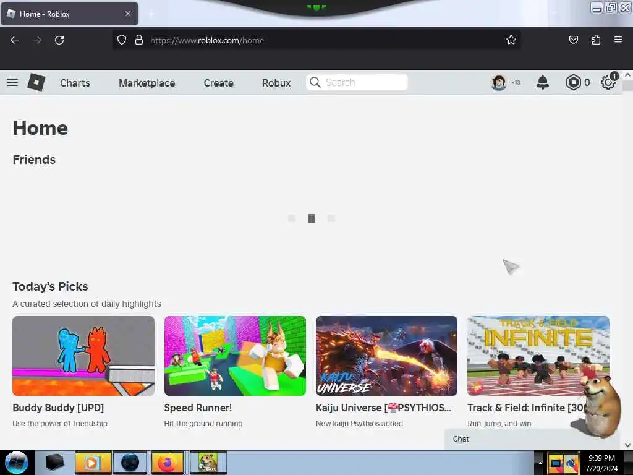This screenshot has height=475, width=633.
Task: Open the Roblox hamburger navigation menu
Action: point(12,82)
